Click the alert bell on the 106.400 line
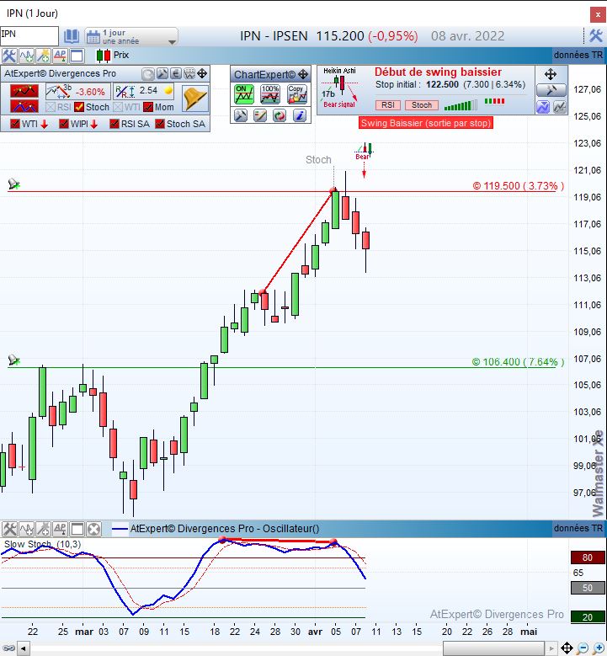 (13, 360)
